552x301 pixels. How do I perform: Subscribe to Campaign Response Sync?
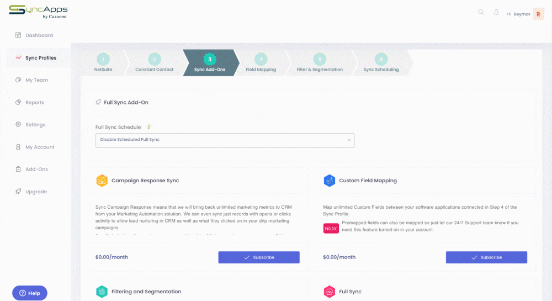pyautogui.click(x=259, y=257)
